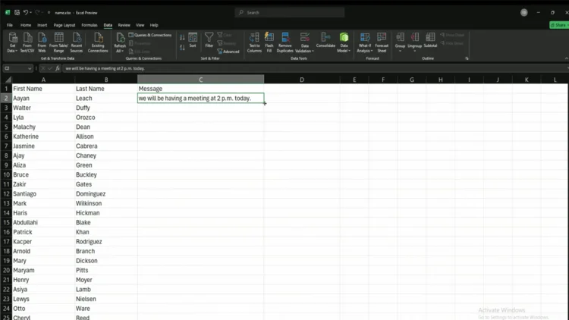Select cell with 'Dominguez'
Screen dimensions: 569x320
(106, 193)
